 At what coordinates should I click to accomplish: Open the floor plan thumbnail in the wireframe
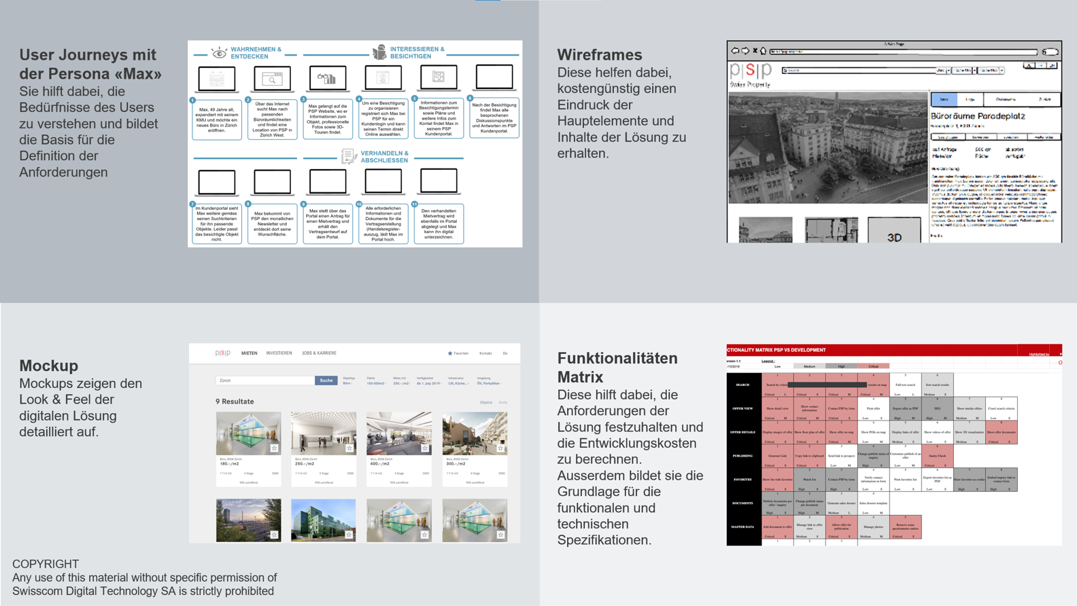[x=832, y=231]
